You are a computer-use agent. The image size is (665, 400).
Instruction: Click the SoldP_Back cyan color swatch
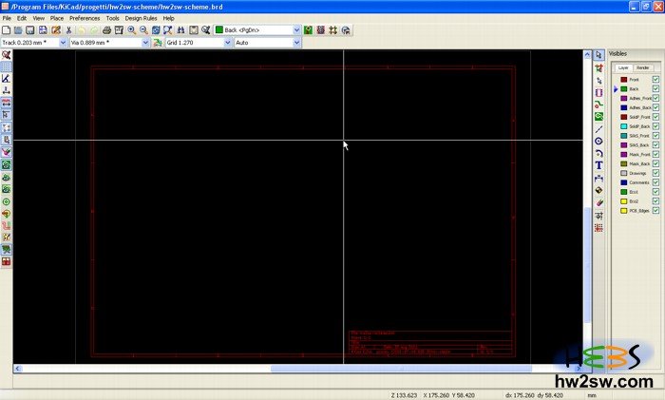point(624,126)
